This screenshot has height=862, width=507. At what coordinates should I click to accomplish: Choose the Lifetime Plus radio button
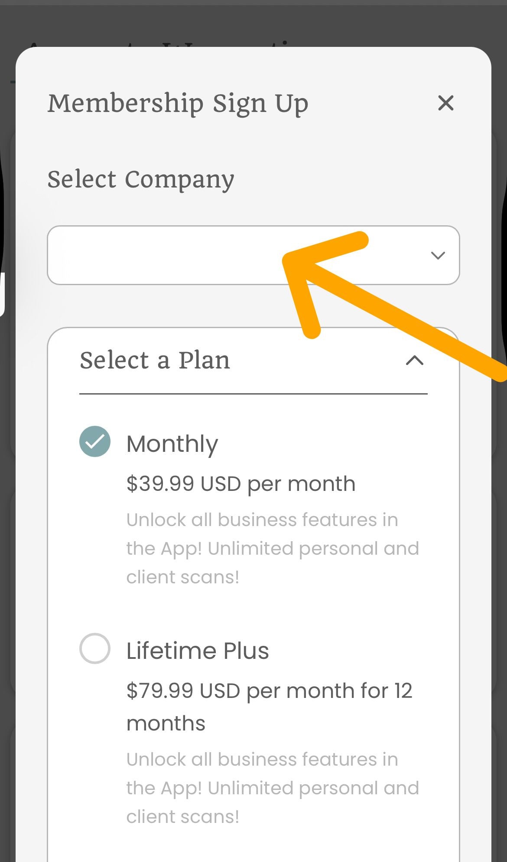[x=95, y=648]
